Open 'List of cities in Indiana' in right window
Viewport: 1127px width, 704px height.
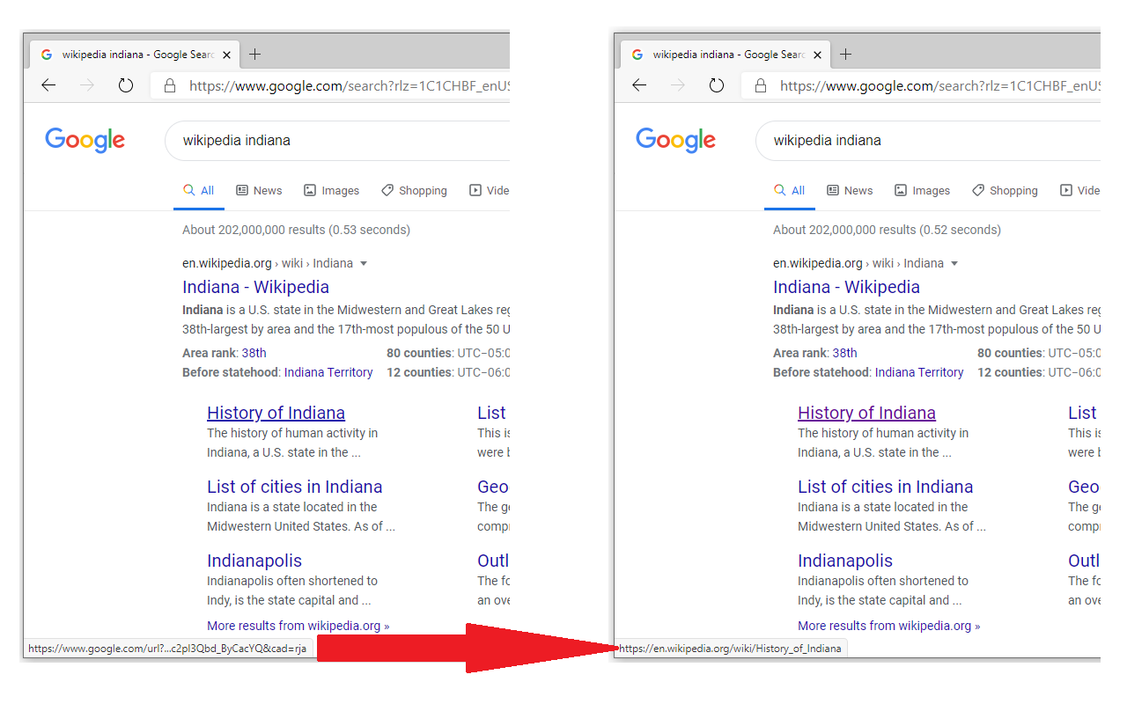click(886, 487)
